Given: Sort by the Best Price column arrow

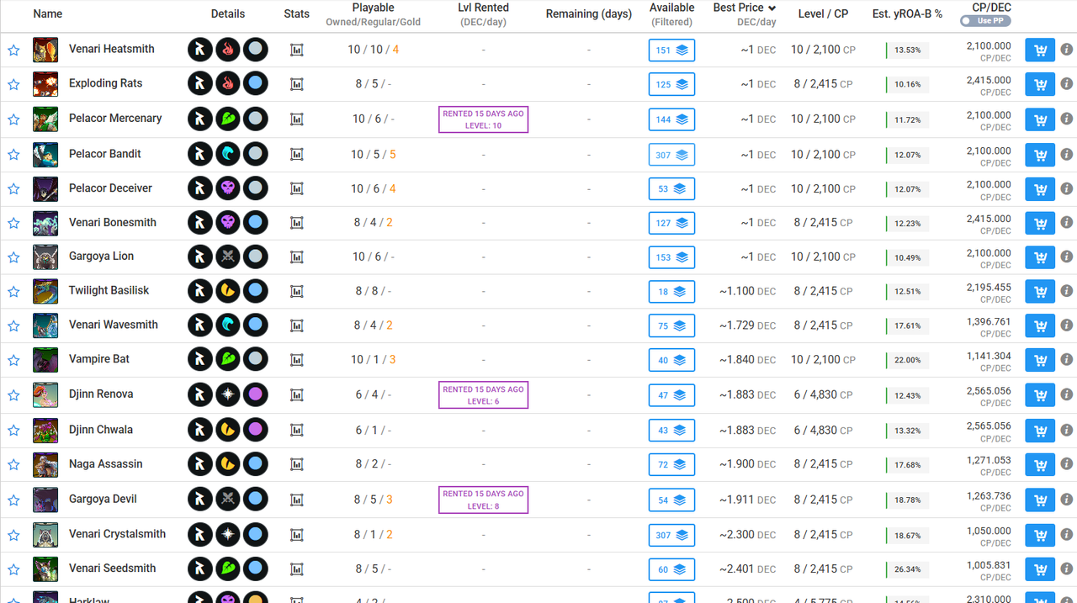Looking at the screenshot, I should pyautogui.click(x=772, y=8).
